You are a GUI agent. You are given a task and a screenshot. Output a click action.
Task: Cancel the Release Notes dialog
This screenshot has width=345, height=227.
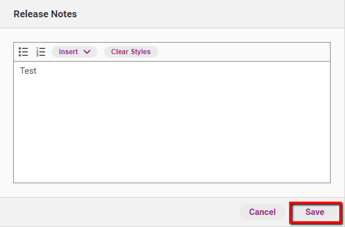(x=262, y=212)
